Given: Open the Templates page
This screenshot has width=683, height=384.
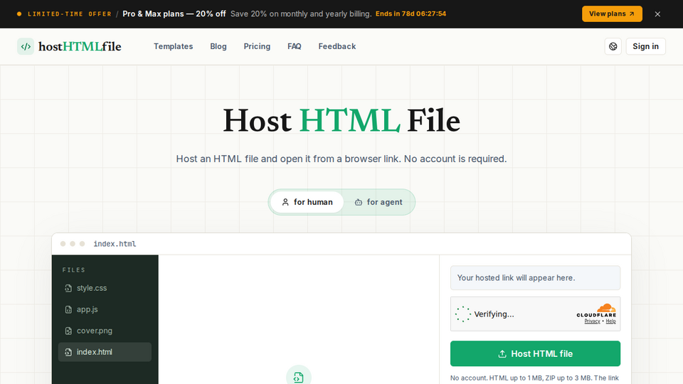Looking at the screenshot, I should click(x=174, y=46).
